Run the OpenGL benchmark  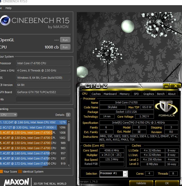coord(65,40)
